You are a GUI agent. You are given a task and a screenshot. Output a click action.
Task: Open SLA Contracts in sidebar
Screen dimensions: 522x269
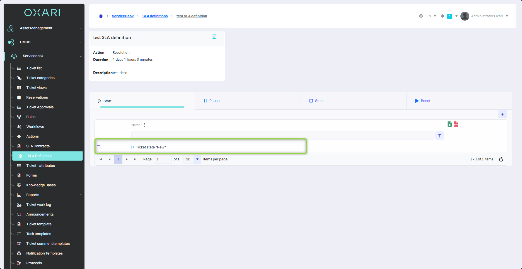point(38,146)
